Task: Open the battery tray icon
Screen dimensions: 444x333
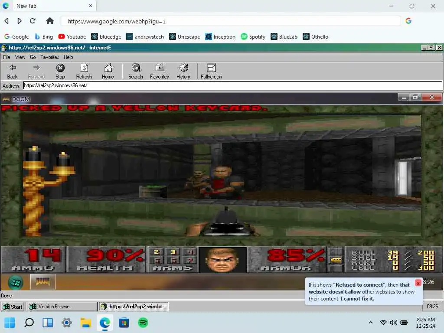Action: (404, 323)
